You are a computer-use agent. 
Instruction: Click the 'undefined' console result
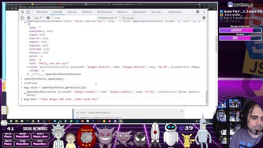pos(31,83)
